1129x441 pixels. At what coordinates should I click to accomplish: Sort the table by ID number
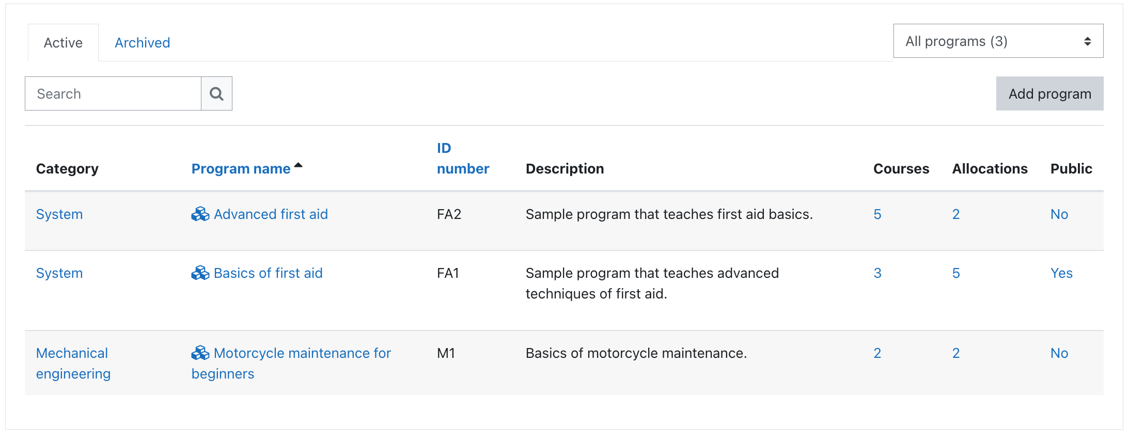pyautogui.click(x=462, y=159)
